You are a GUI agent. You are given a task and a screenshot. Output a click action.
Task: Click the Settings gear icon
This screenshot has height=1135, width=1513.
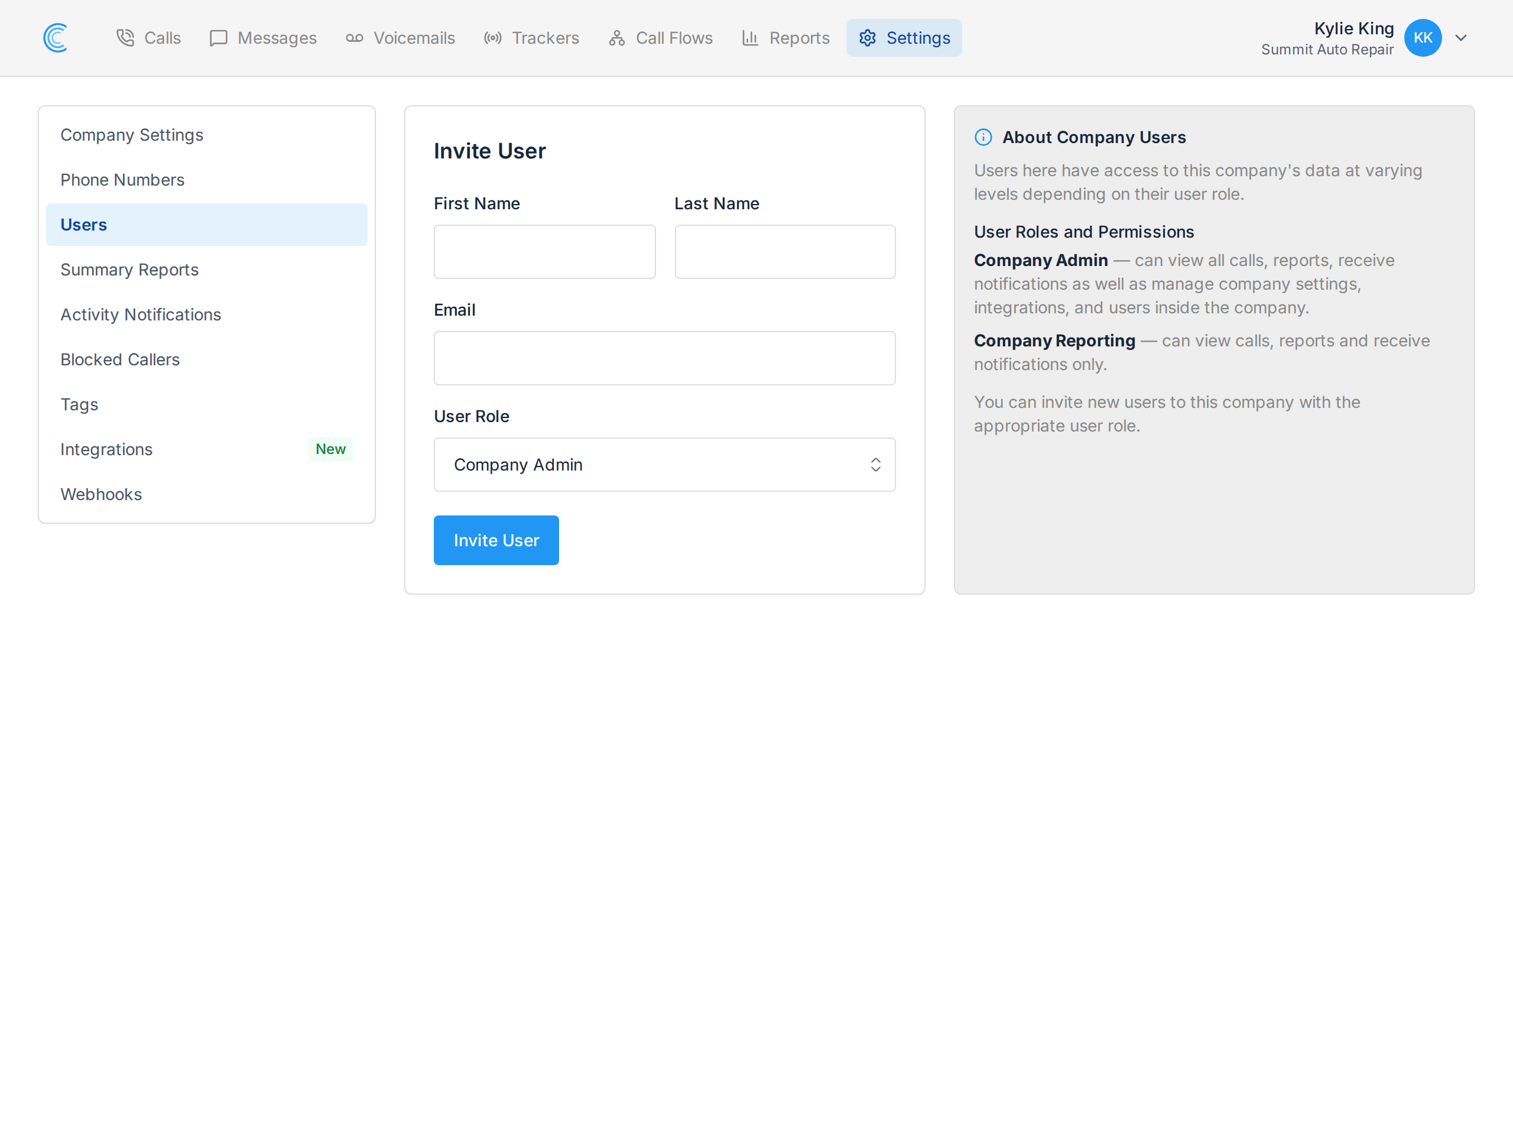coord(867,38)
